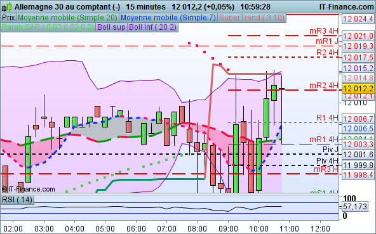The width and height of the screenshot is (376, 234).
Task: Click the purple 12 015,2 Bollinger value label
Action: (358, 68)
